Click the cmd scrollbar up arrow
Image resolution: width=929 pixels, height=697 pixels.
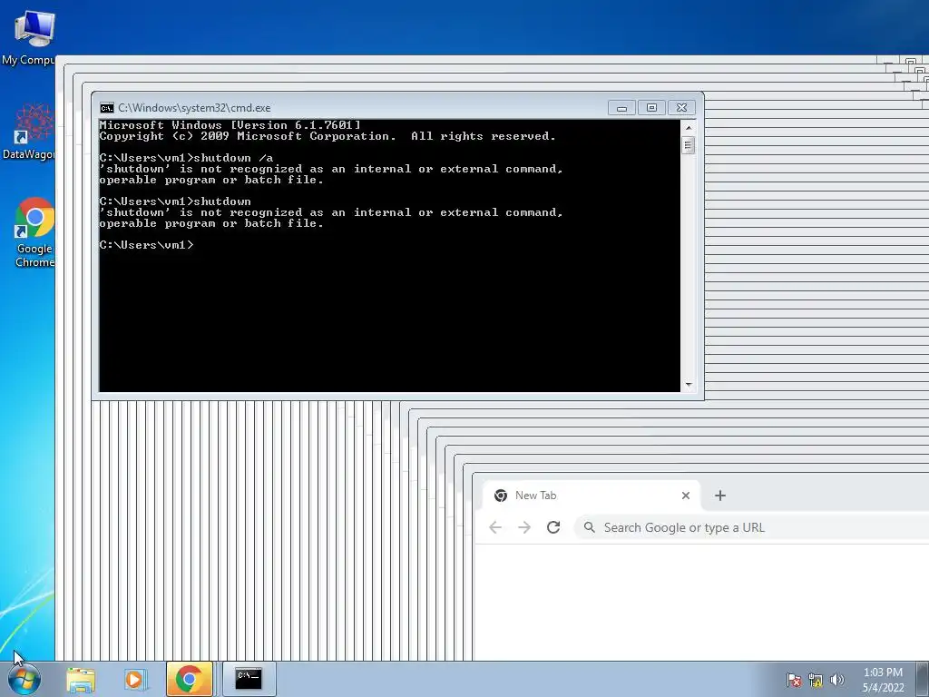point(688,127)
